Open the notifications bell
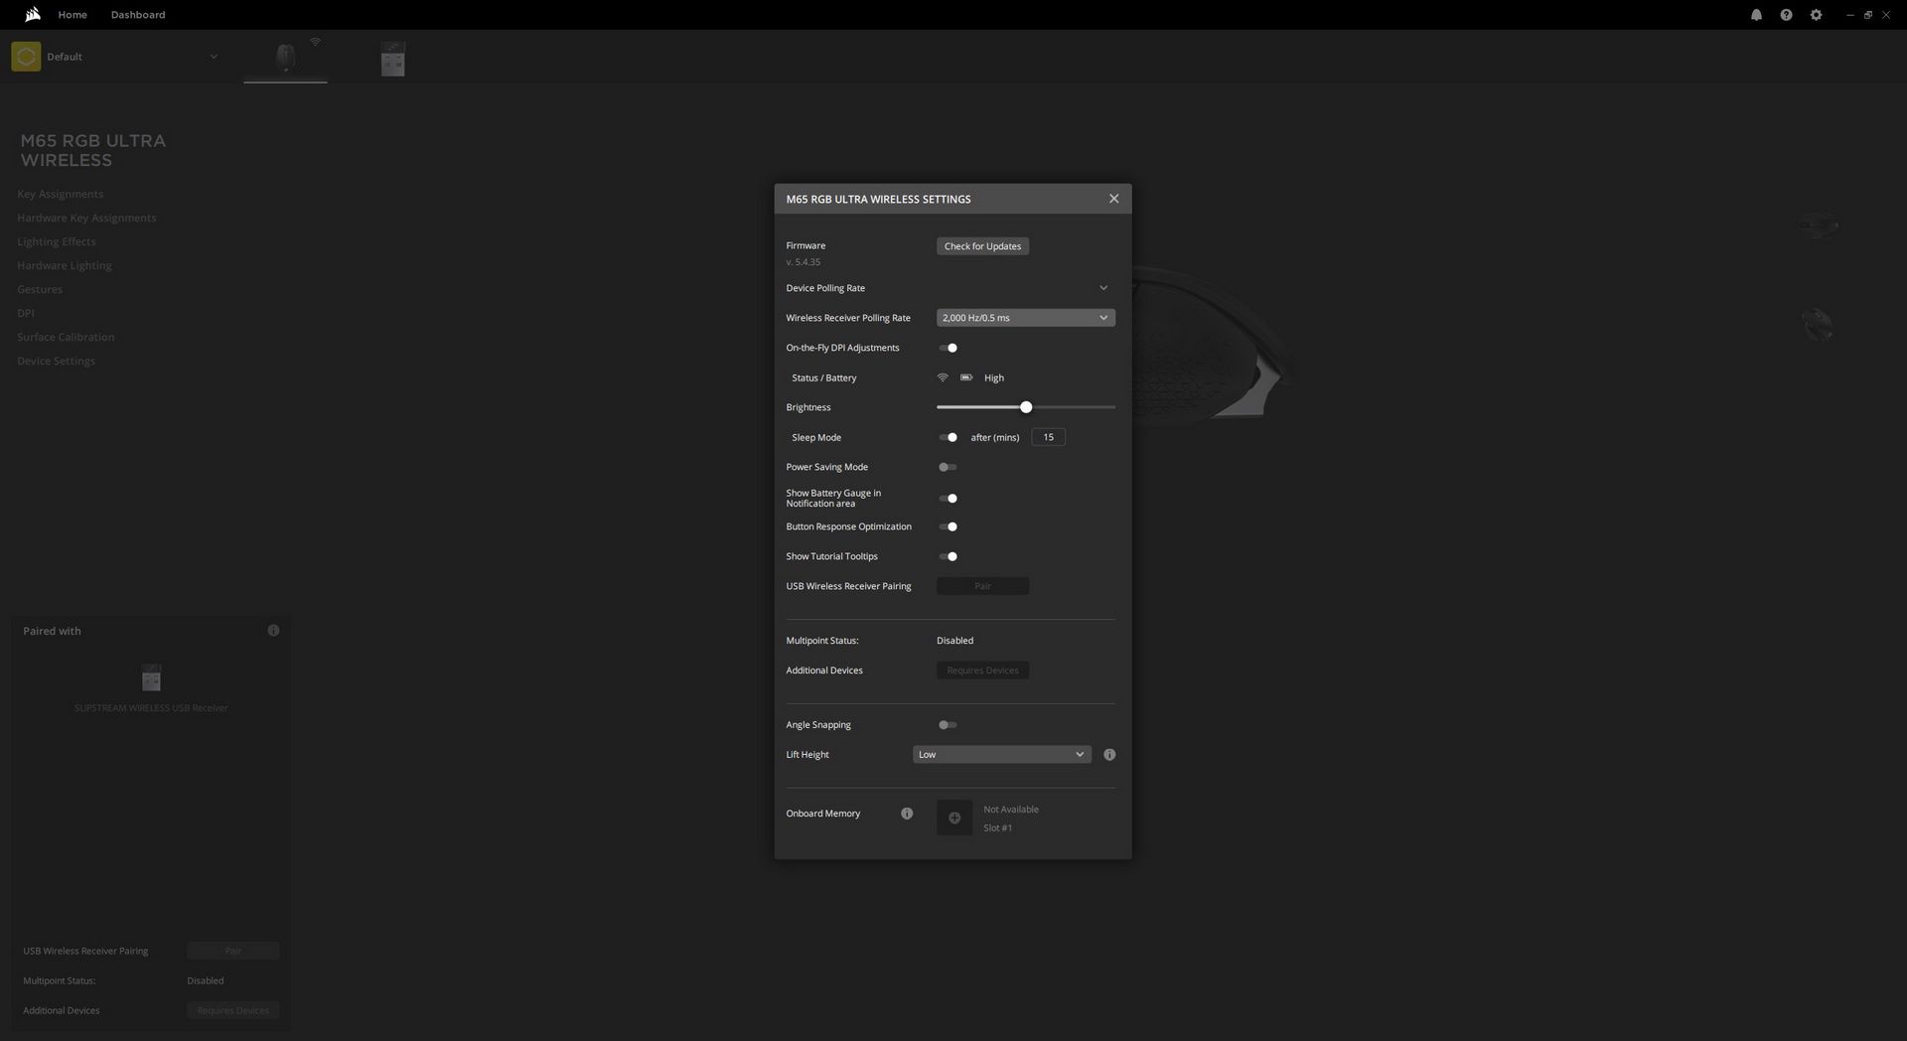 click(x=1756, y=15)
